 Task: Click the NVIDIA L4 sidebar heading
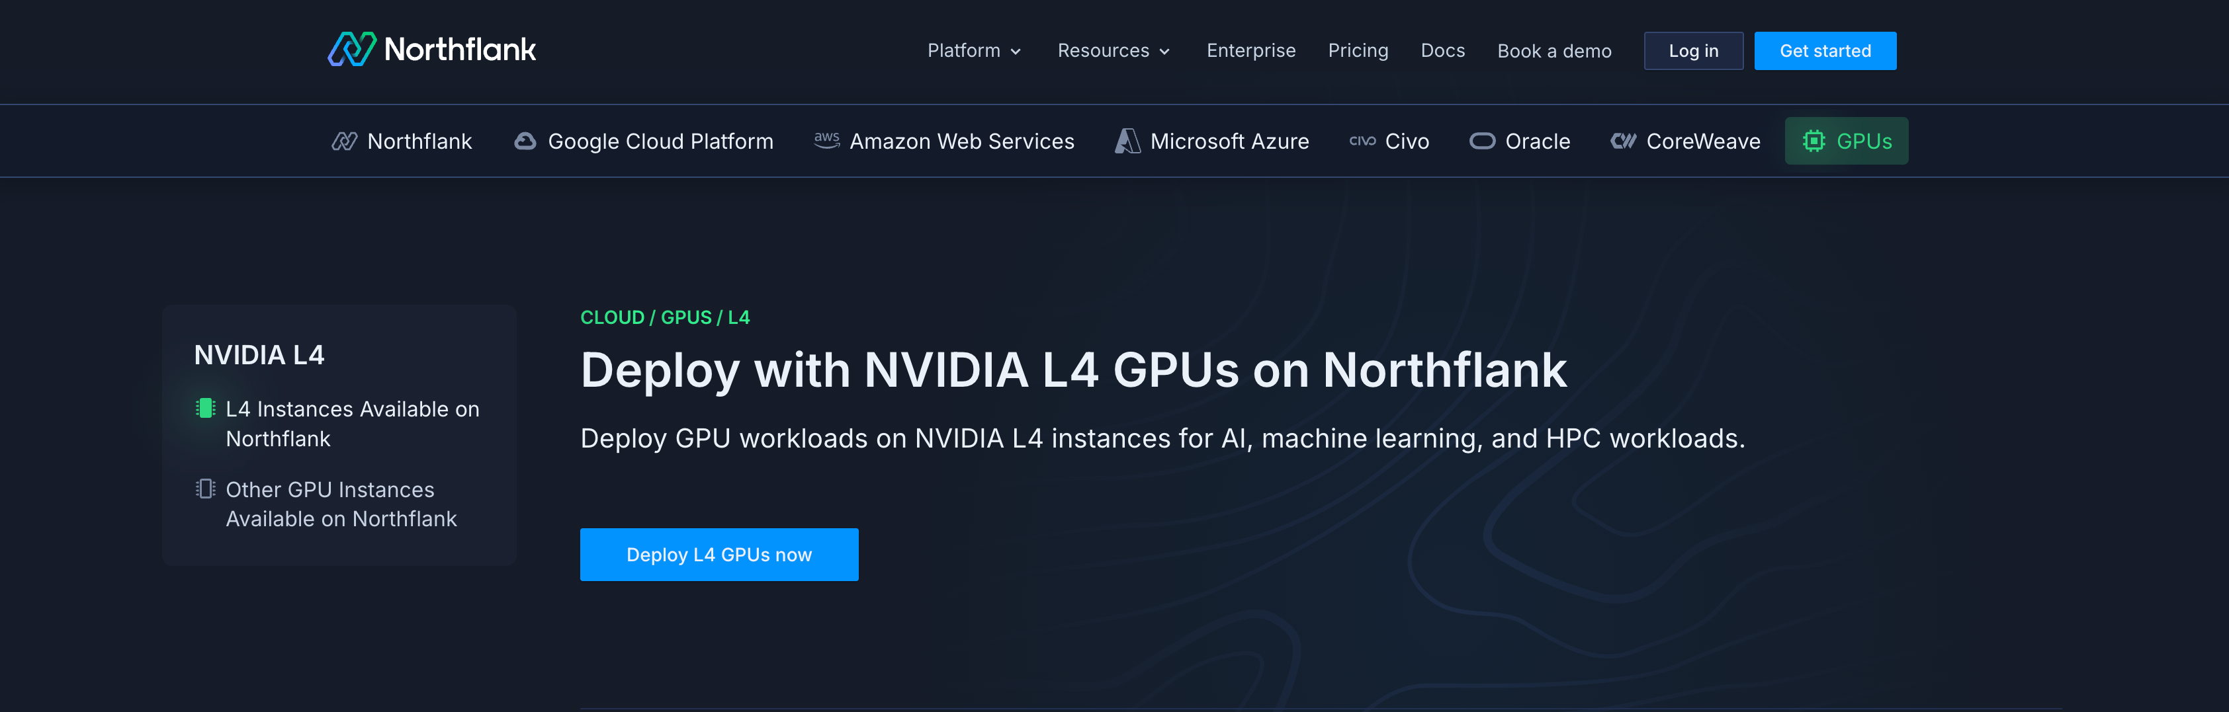(x=259, y=355)
